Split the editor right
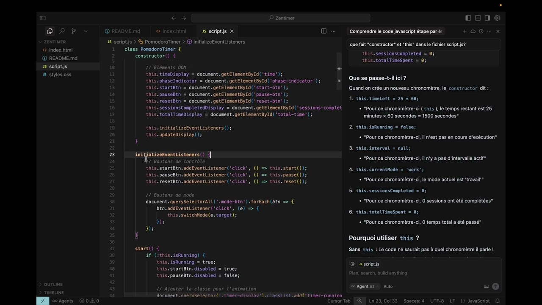Image resolution: width=542 pixels, height=305 pixels. point(324,31)
